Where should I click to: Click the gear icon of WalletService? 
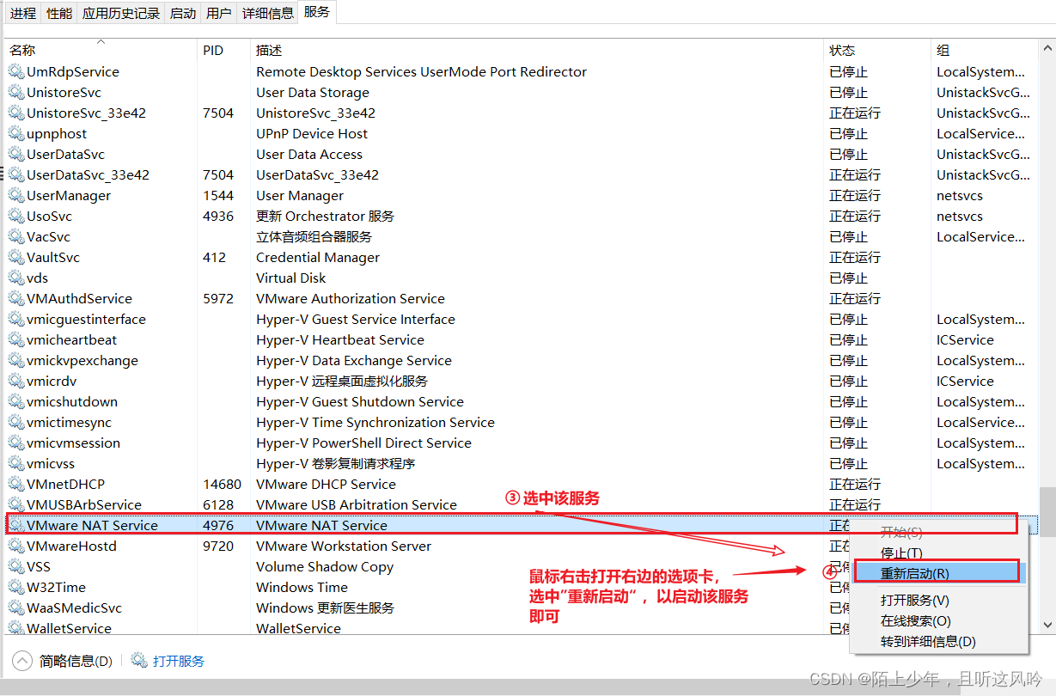(x=16, y=629)
